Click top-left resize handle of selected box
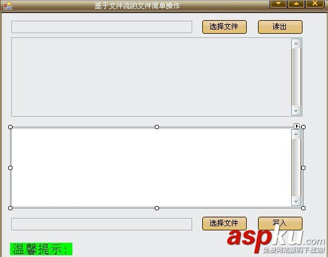Image resolution: width=328 pixels, height=257 pixels. 10,127
